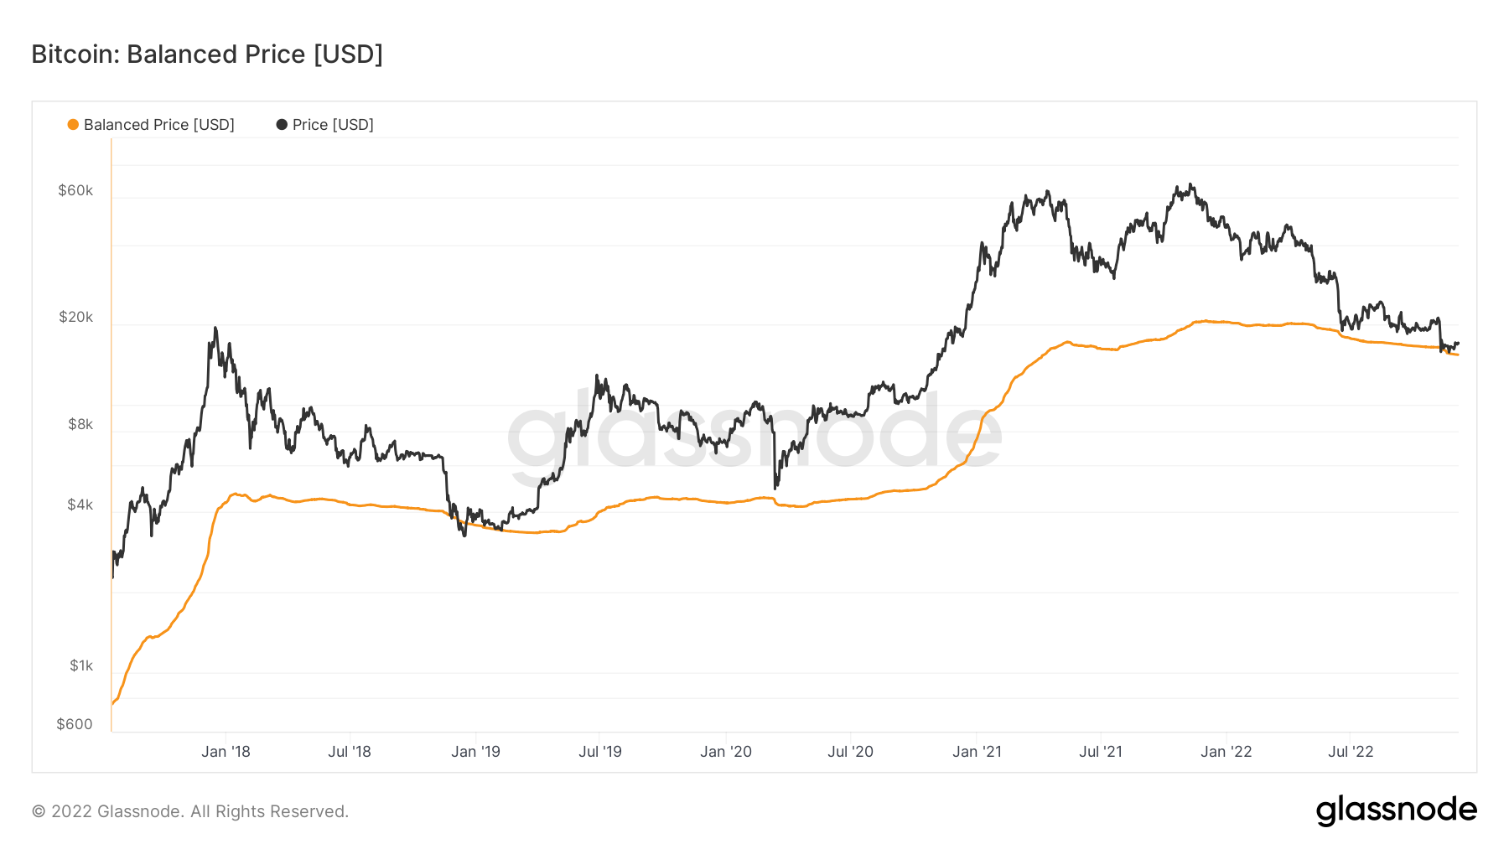
Task: Click the $20k y-axis label
Action: pyautogui.click(x=75, y=317)
